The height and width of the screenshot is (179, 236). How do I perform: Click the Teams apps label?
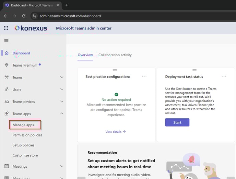click(x=22, y=114)
